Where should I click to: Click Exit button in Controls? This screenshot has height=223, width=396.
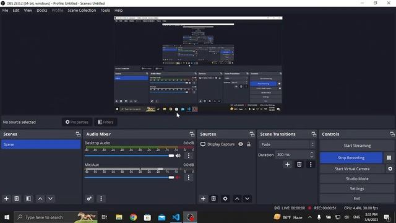click(x=357, y=198)
